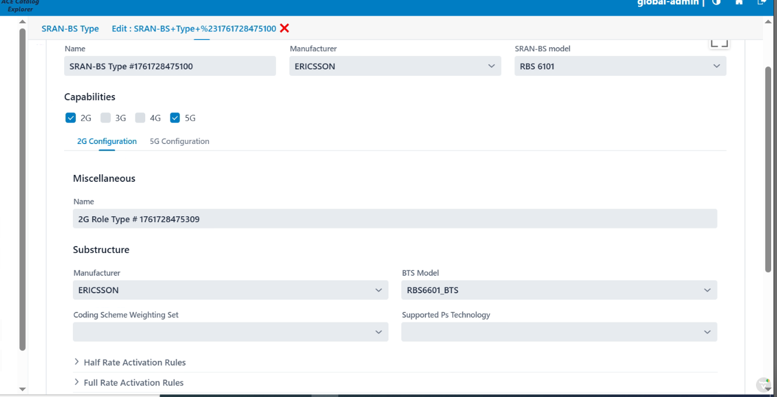Uncheck the 2G capability checkbox
This screenshot has width=777, height=397.
pyautogui.click(x=71, y=118)
